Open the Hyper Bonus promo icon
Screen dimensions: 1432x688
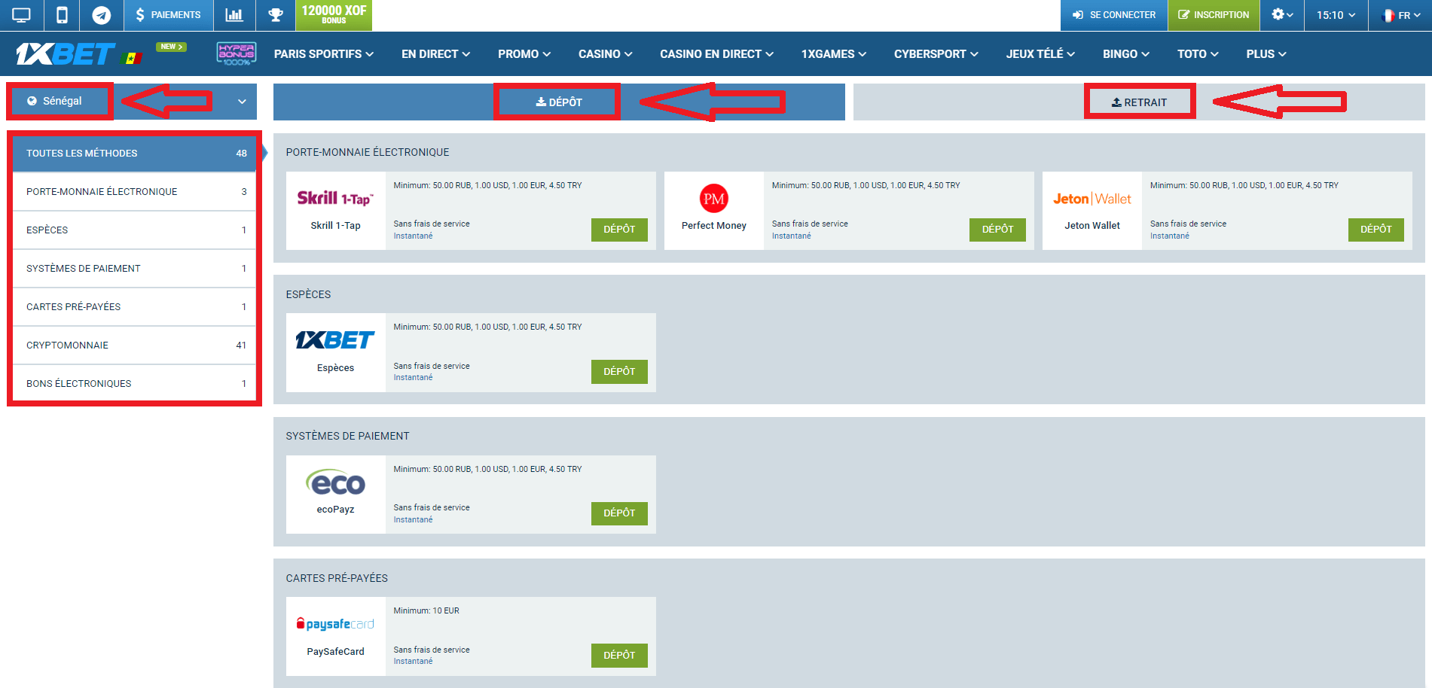237,53
